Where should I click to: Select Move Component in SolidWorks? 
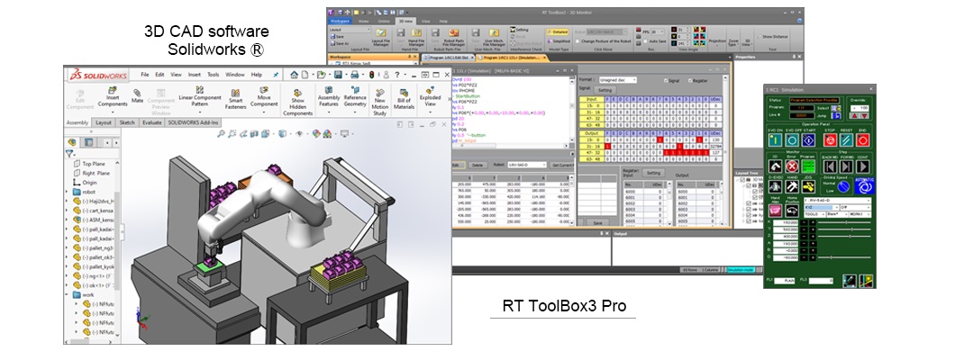tap(264, 100)
